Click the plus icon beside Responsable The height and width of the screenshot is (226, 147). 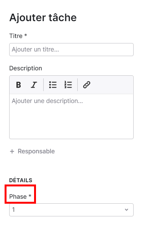(x=12, y=151)
